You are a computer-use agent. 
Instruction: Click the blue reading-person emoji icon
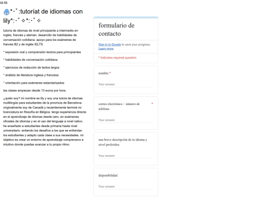click(6, 12)
